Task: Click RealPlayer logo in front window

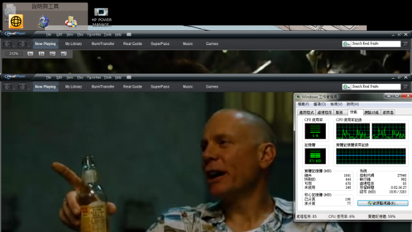Action: click(x=15, y=77)
